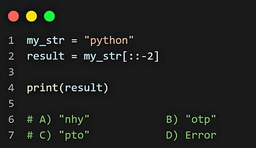Click line number 5
Image resolution: width=256 pixels, height=148 pixels.
pyautogui.click(x=11, y=103)
